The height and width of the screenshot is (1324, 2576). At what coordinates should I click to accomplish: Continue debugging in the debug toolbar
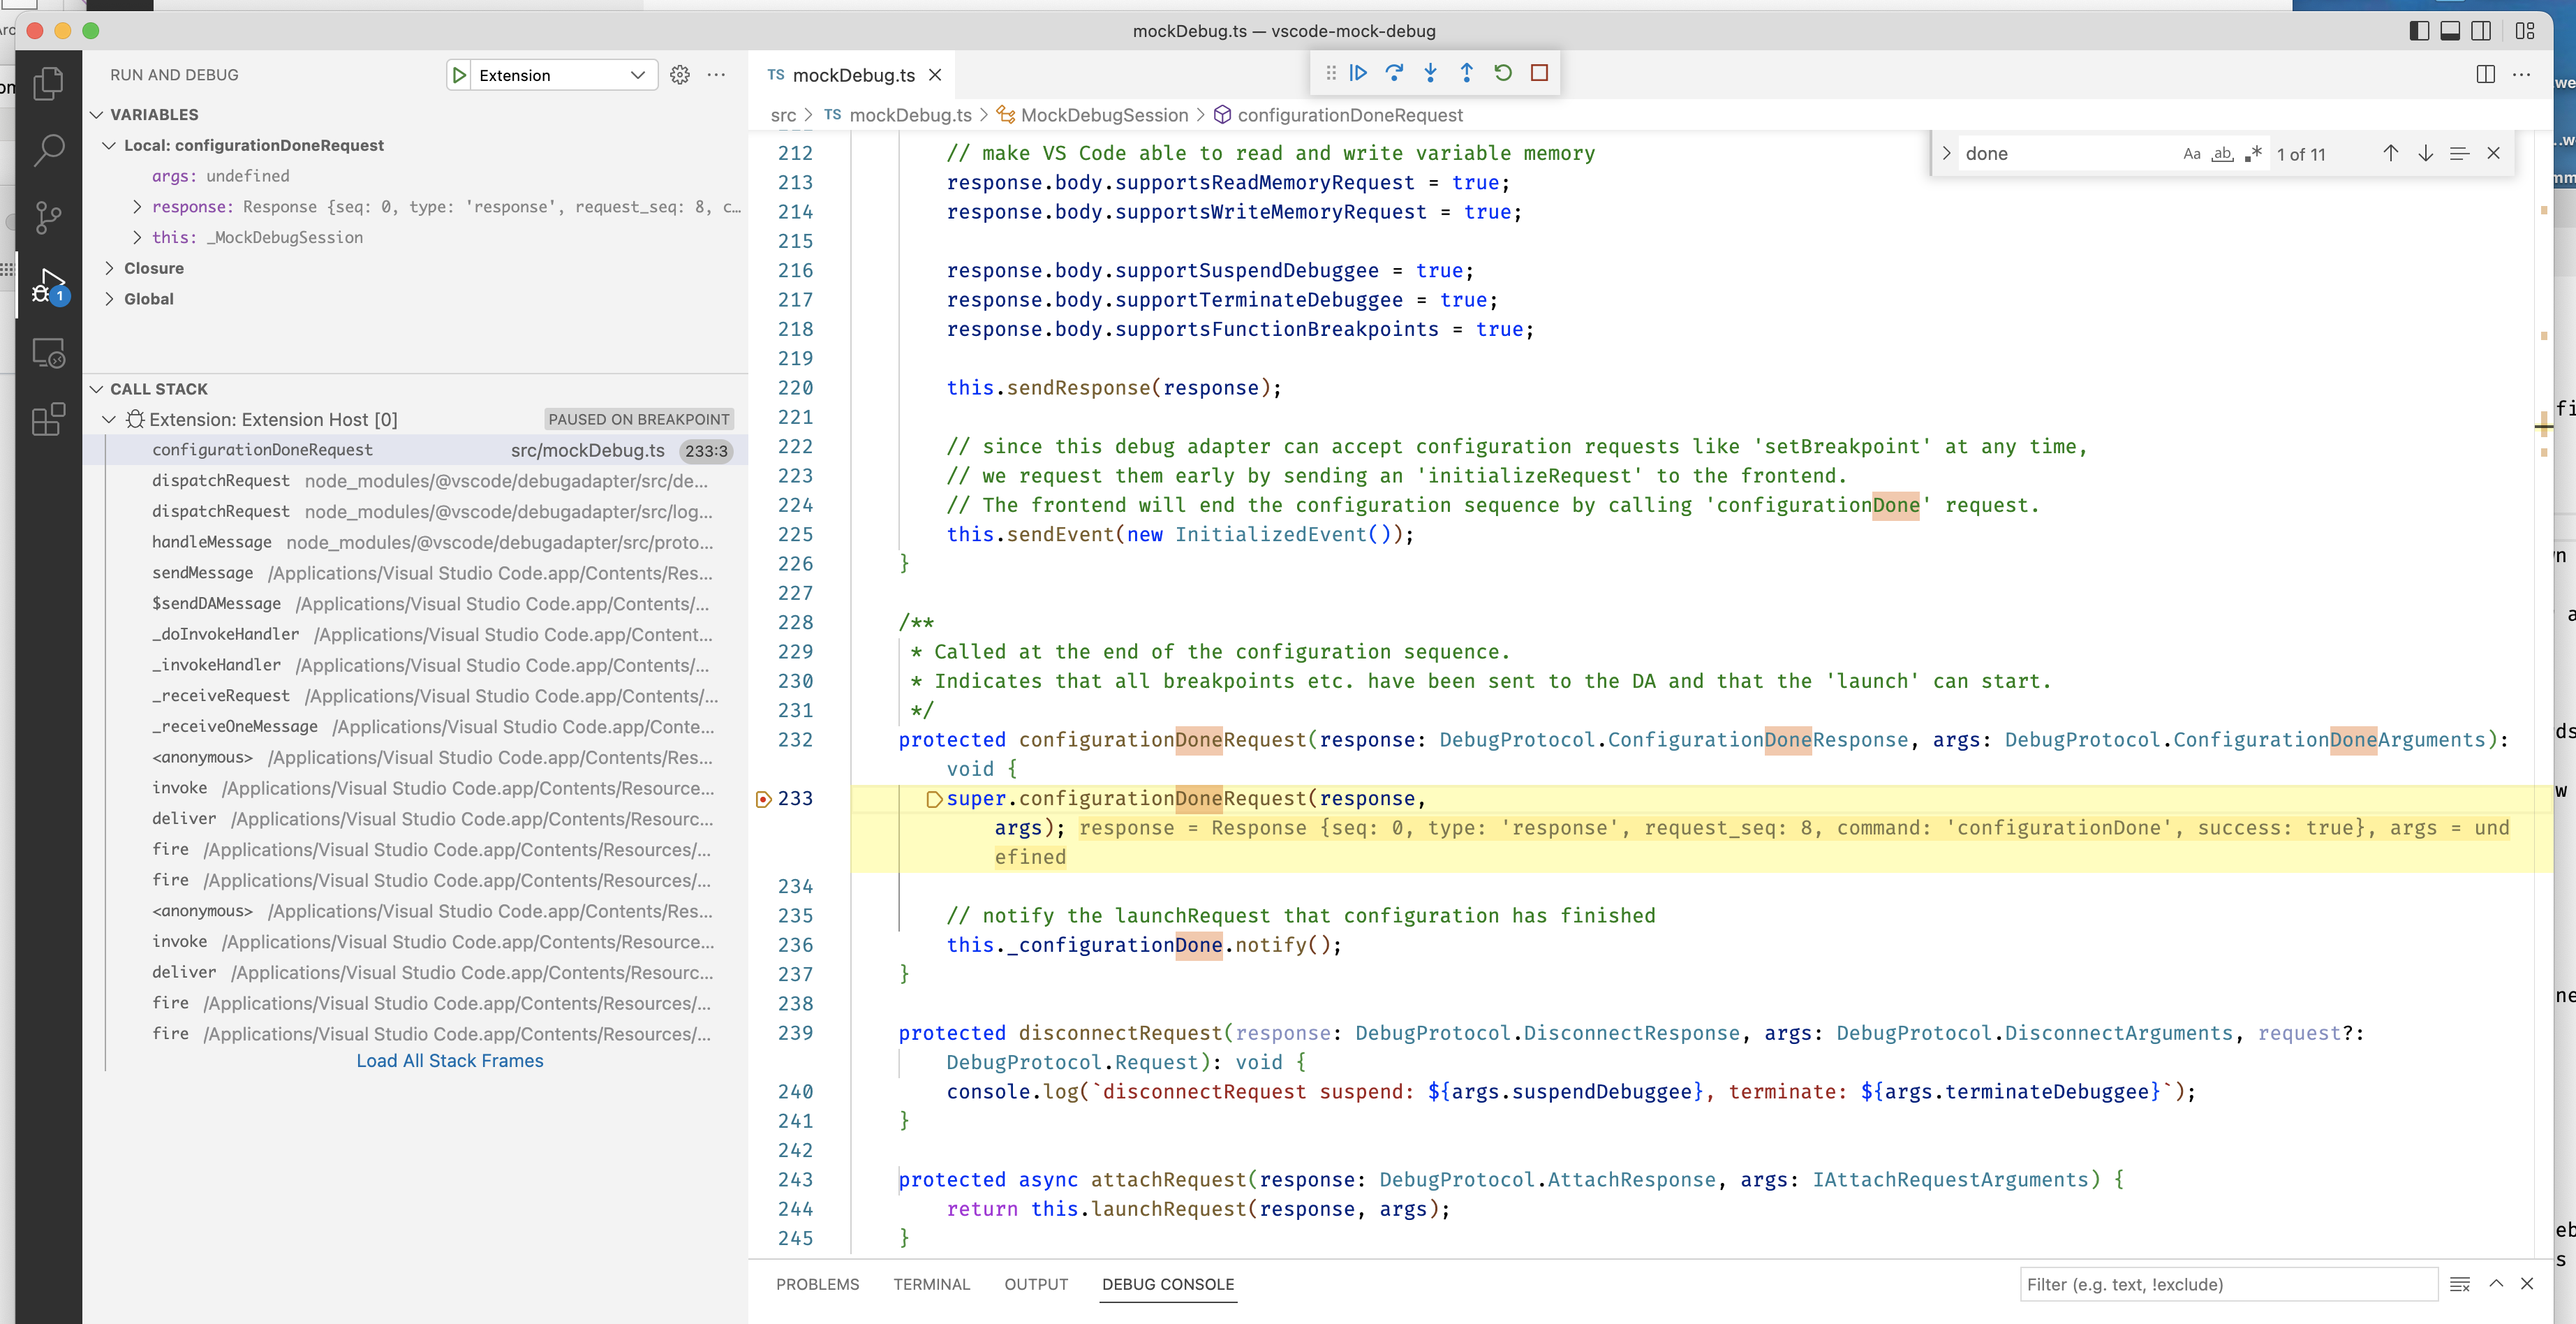pos(1358,72)
